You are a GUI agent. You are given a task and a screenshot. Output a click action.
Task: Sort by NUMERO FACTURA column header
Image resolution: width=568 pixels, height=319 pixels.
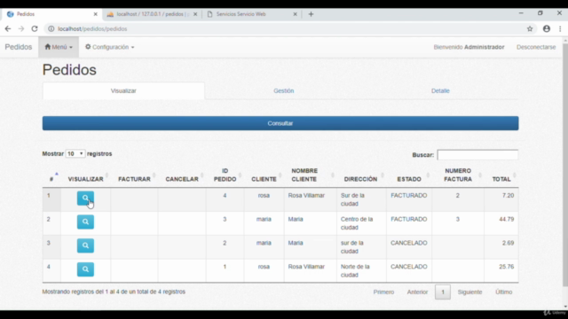tap(458, 175)
